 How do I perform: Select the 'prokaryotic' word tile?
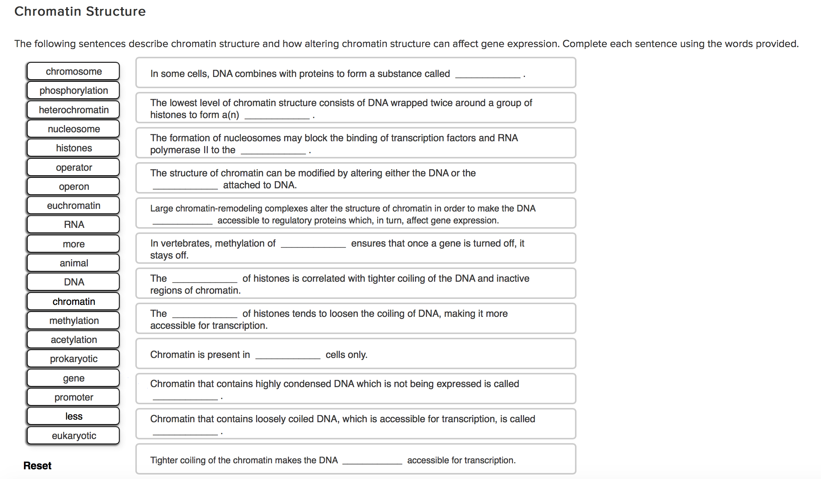(x=73, y=358)
